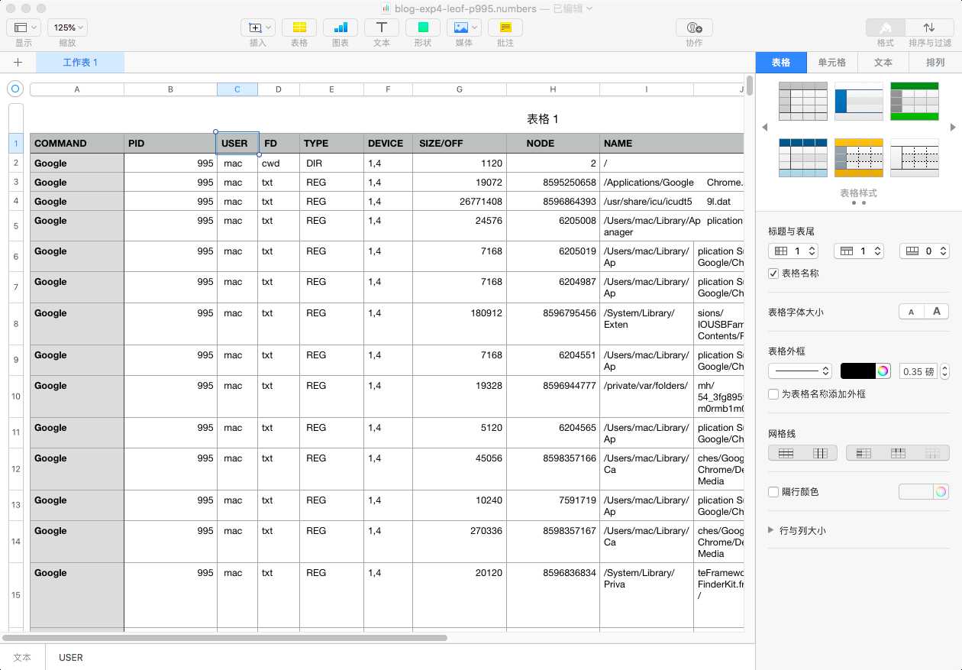The image size is (962, 670).
Task: Increase table font size with large A
Action: 937,312
